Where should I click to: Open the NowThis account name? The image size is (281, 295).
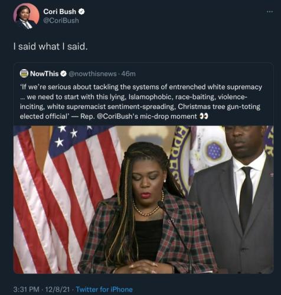coord(44,74)
